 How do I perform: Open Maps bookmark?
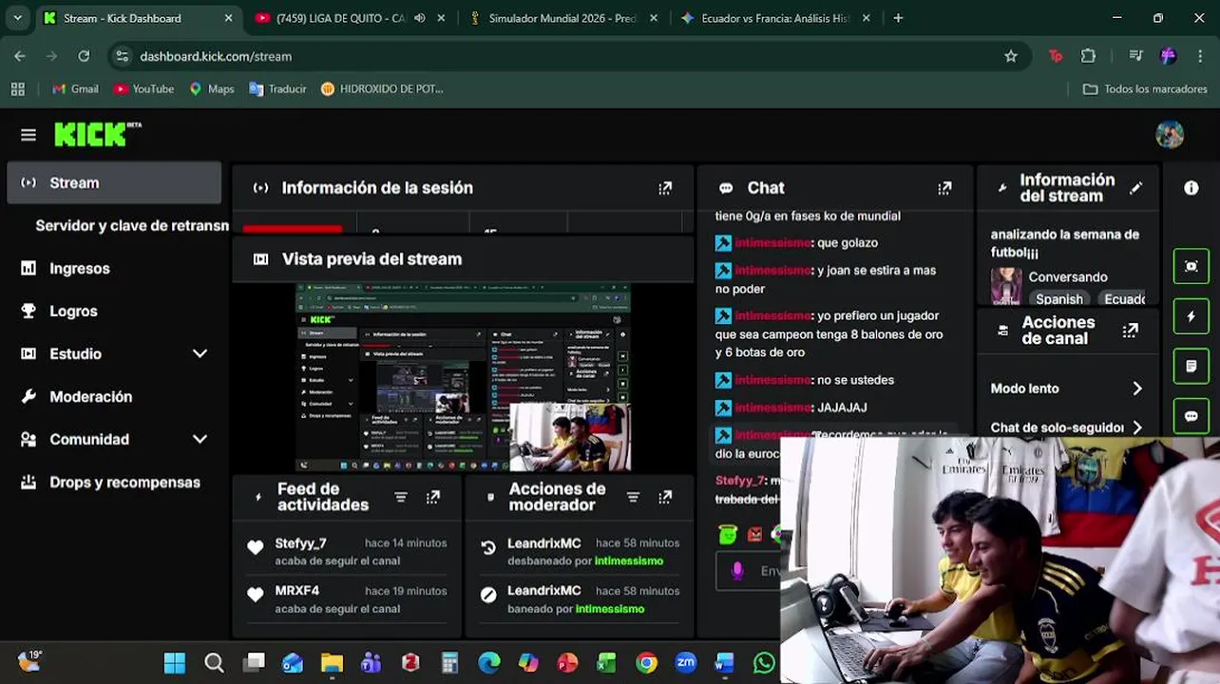pos(211,88)
